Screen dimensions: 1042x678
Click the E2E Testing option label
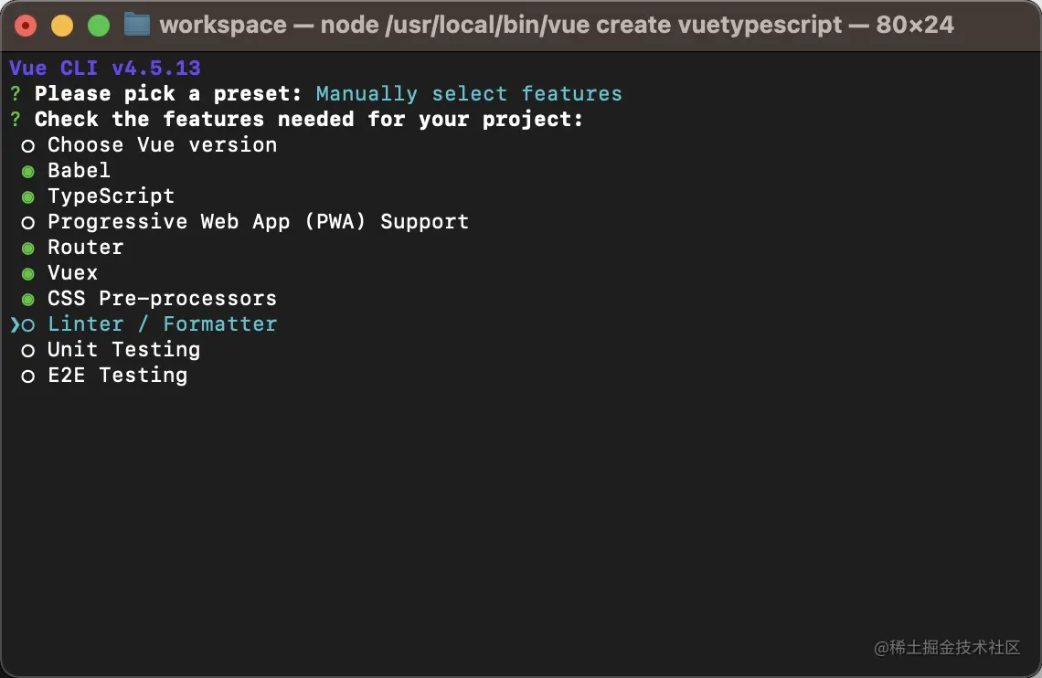(x=117, y=376)
